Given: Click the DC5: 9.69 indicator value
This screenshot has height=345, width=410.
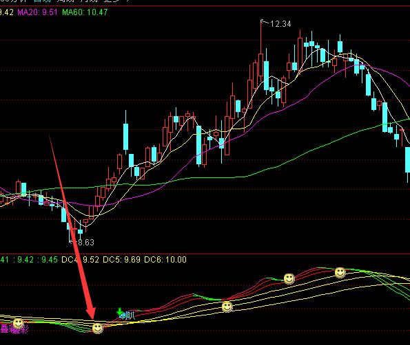Looking at the screenshot, I should pos(121,260).
